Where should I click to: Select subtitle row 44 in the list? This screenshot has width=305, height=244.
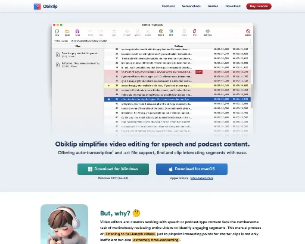pyautogui.click(x=178, y=113)
